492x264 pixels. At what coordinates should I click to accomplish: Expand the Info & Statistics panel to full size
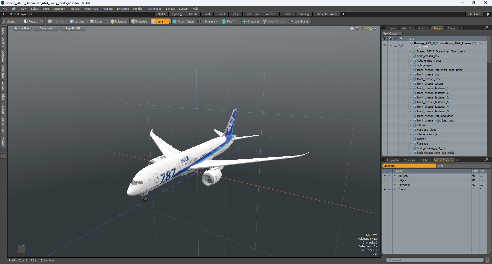point(486,160)
